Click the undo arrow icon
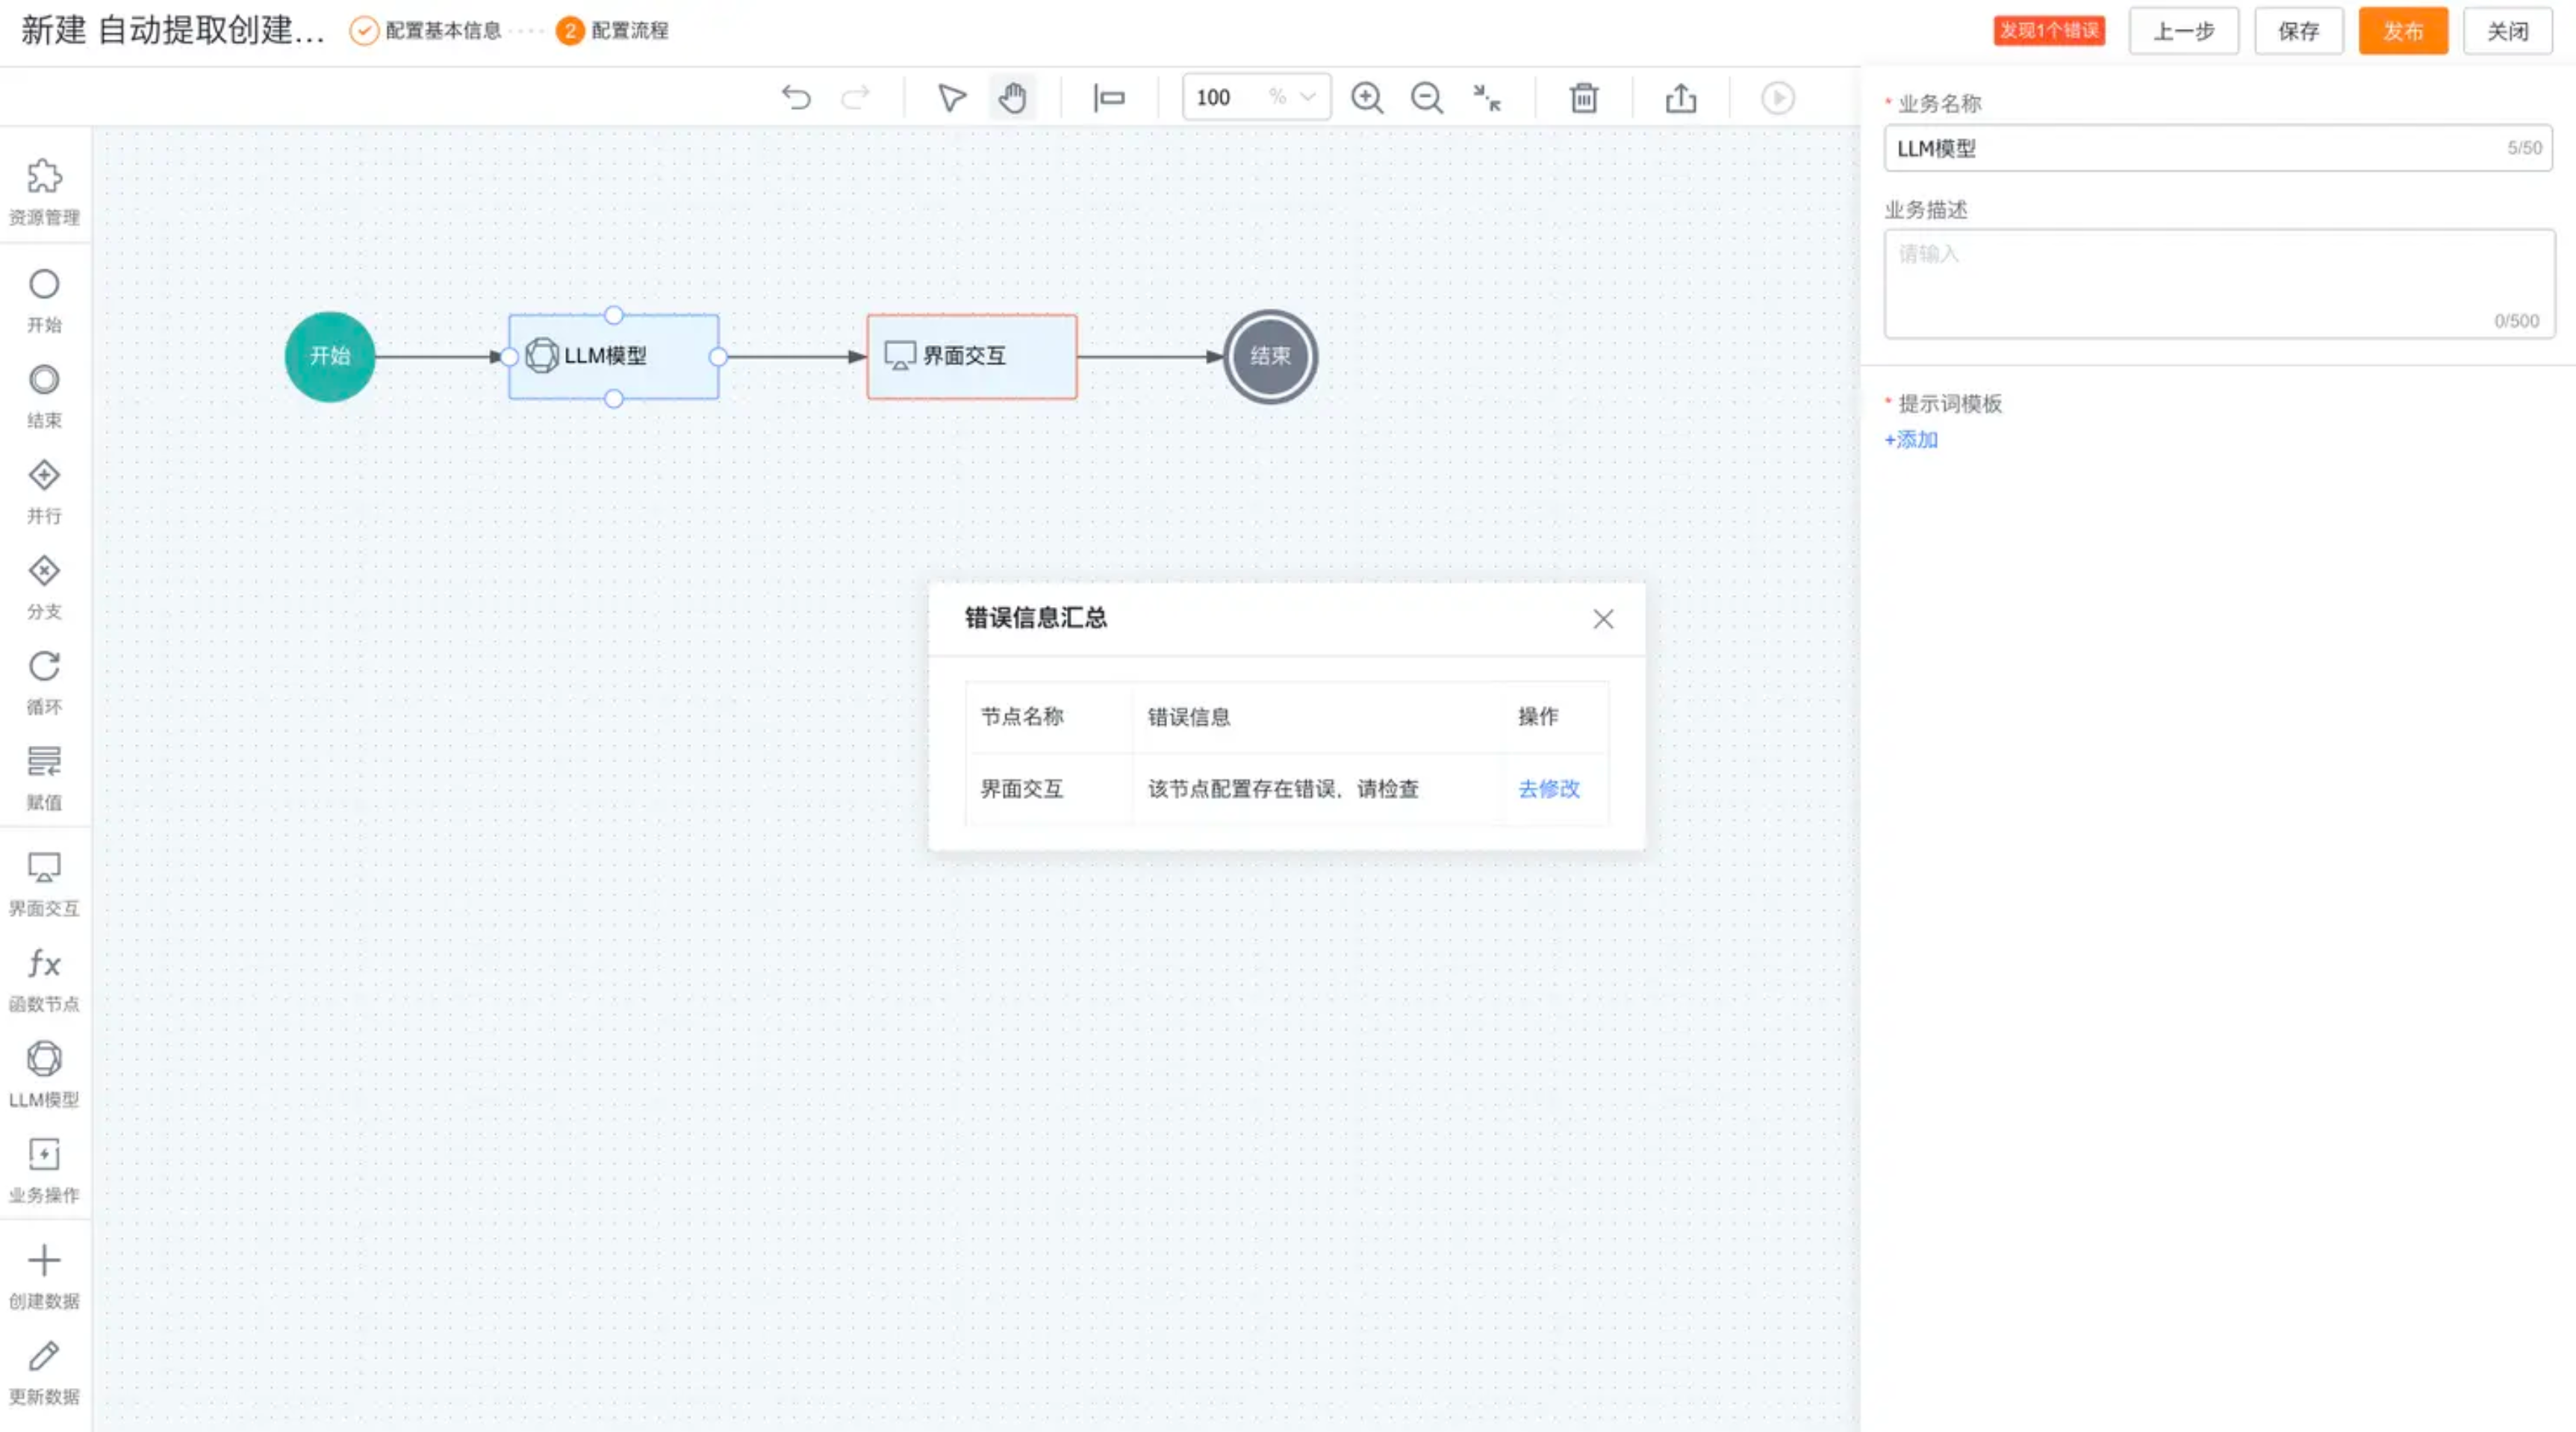The width and height of the screenshot is (2576, 1432). tap(796, 98)
